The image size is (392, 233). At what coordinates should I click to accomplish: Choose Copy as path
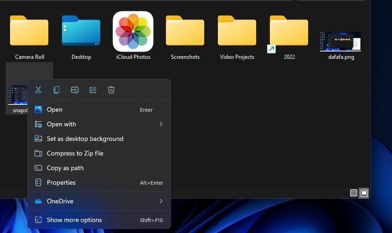[x=99, y=168]
